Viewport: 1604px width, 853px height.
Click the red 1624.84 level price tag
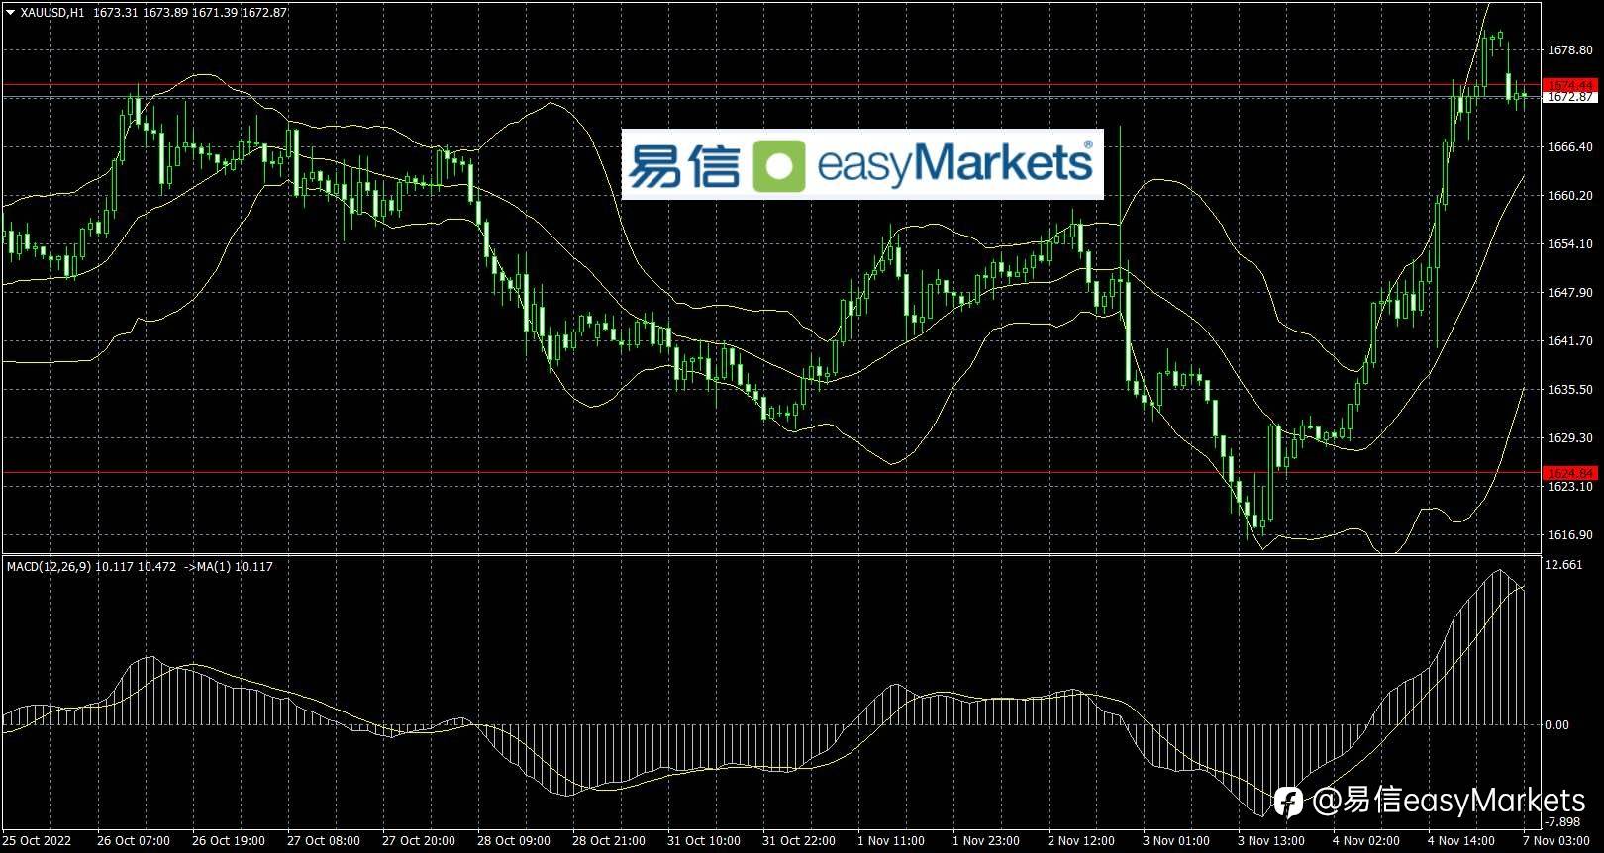[x=1570, y=473]
